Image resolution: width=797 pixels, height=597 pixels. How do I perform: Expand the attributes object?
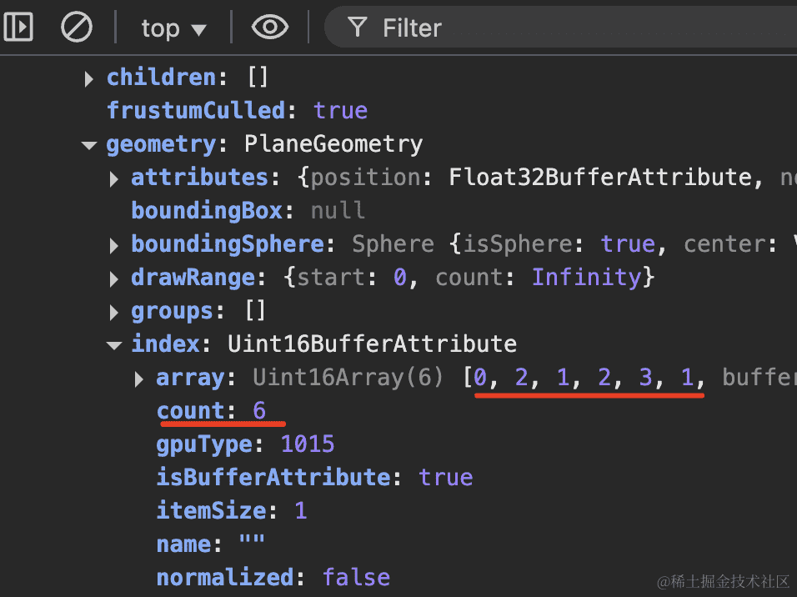[114, 178]
